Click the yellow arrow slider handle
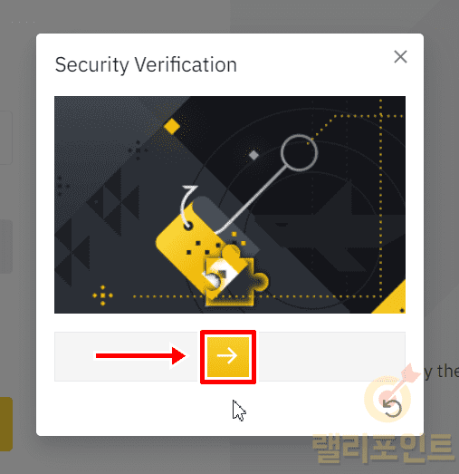459x474 pixels. pos(228,357)
